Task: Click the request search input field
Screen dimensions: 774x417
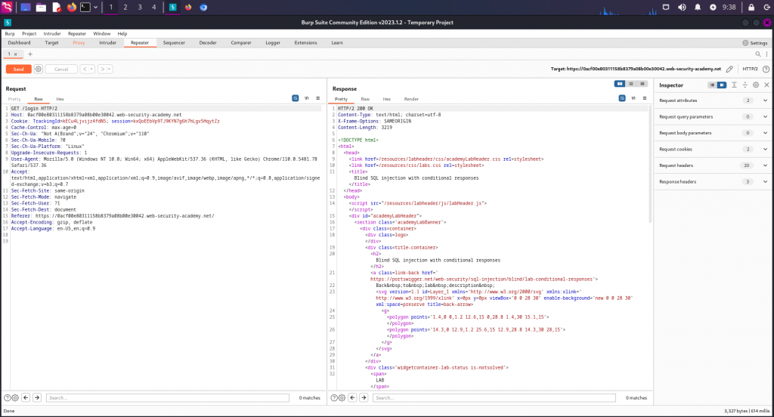Action: (x=168, y=398)
